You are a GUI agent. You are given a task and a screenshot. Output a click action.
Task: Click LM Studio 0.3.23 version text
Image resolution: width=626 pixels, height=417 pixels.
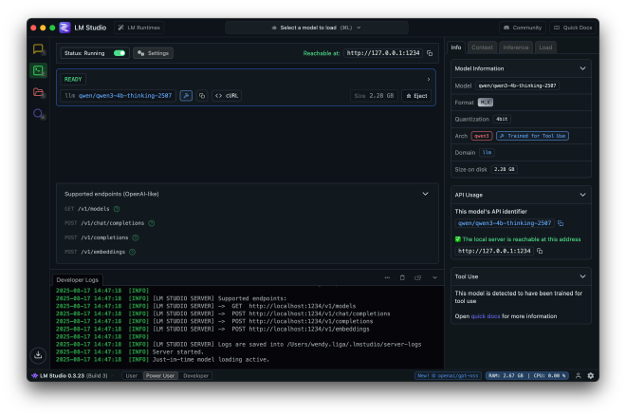62,376
